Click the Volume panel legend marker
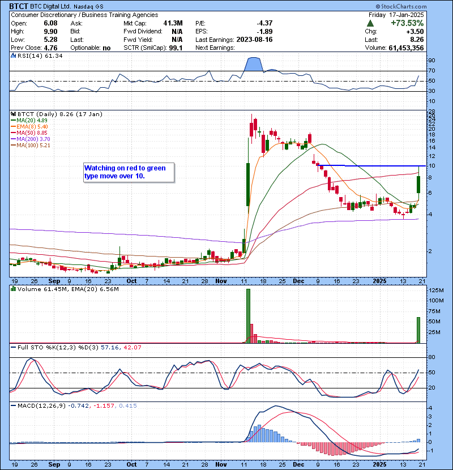Viewport: 453px width, 470px height. 13,289
